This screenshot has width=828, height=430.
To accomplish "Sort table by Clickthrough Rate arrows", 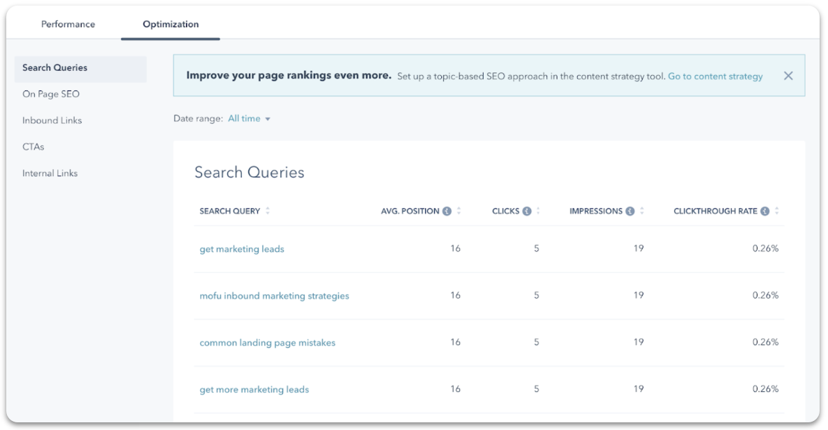I will point(776,212).
